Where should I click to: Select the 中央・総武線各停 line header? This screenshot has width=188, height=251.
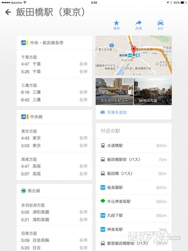[x=54, y=43]
